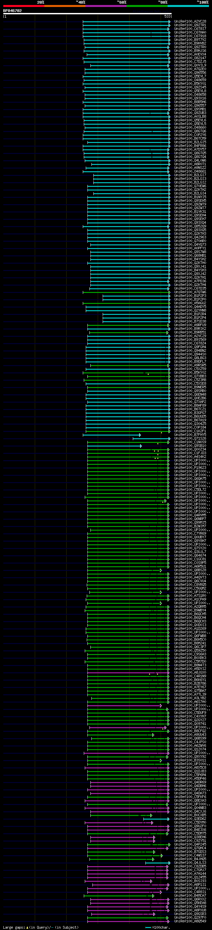Select the UniRef100_A7DY57 label
Screen dimensions: 212x930
click(x=190, y=150)
